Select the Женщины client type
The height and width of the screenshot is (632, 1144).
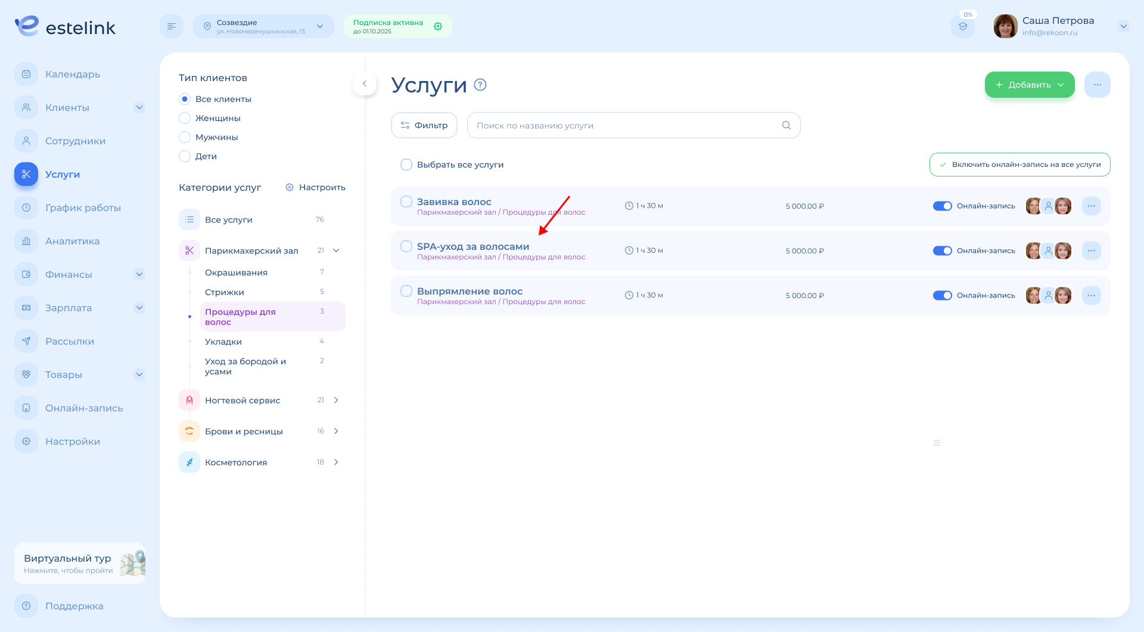click(185, 118)
